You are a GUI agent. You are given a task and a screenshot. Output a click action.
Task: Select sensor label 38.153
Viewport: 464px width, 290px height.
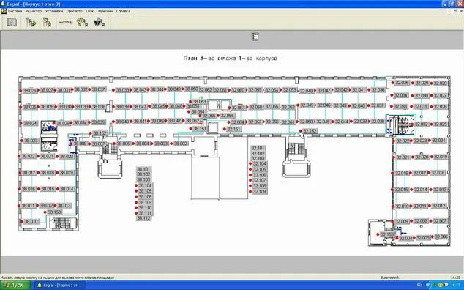click(x=54, y=212)
